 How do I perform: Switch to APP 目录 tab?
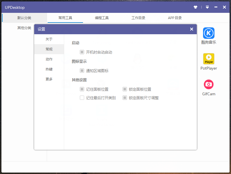[x=175, y=18]
